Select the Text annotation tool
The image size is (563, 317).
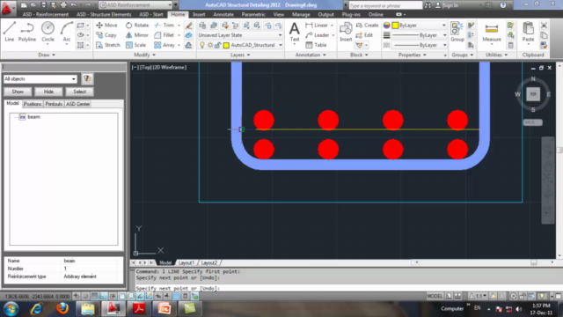295,32
